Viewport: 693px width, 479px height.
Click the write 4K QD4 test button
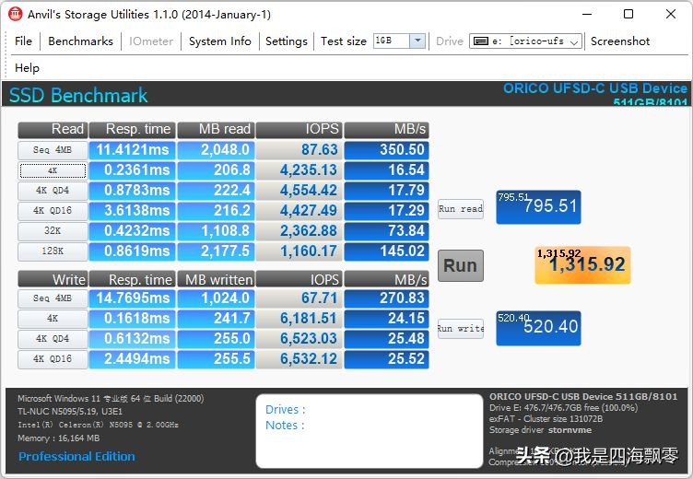pos(53,338)
